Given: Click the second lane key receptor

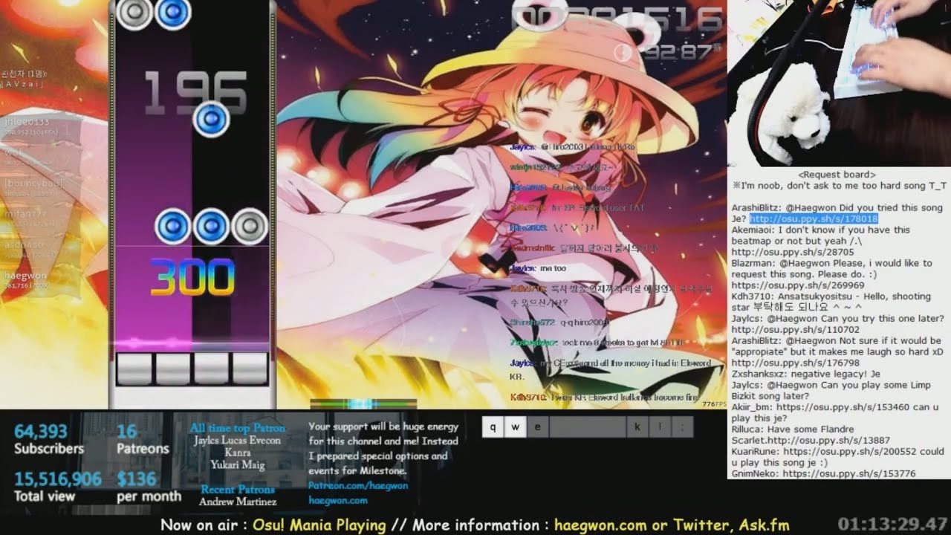Looking at the screenshot, I should (173, 369).
